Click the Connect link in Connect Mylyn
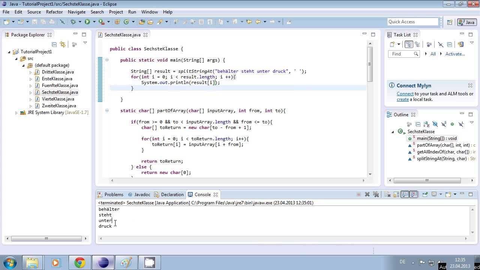The height and width of the screenshot is (270, 480). click(405, 94)
